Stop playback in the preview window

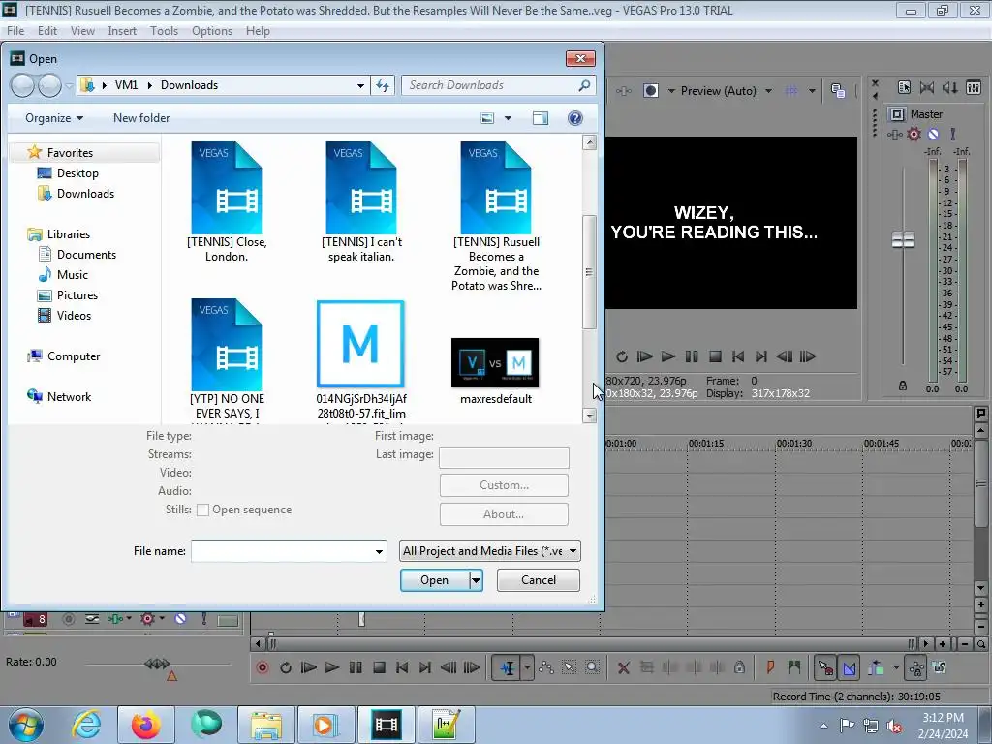pos(715,356)
